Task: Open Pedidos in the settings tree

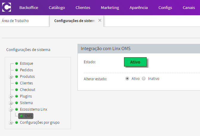Action: pyautogui.click(x=27, y=70)
